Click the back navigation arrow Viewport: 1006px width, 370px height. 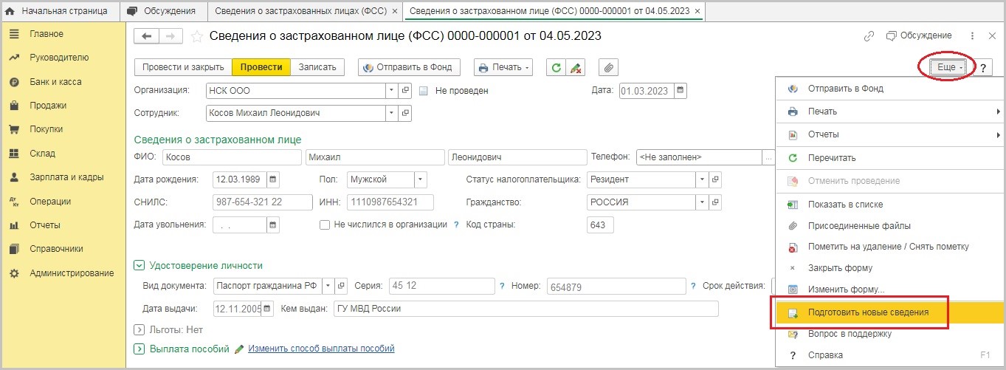click(146, 36)
